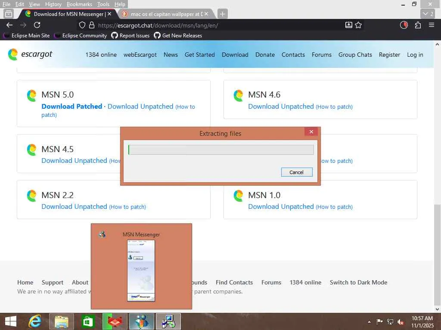Click the Log in link
This screenshot has width=441, height=330.
pyautogui.click(x=415, y=55)
